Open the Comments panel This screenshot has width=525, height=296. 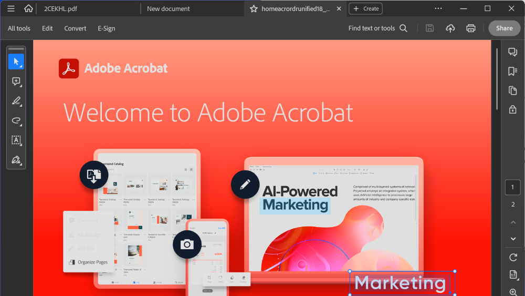[512, 52]
